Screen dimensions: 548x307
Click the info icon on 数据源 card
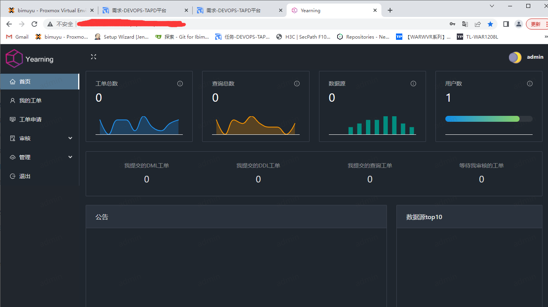click(413, 84)
